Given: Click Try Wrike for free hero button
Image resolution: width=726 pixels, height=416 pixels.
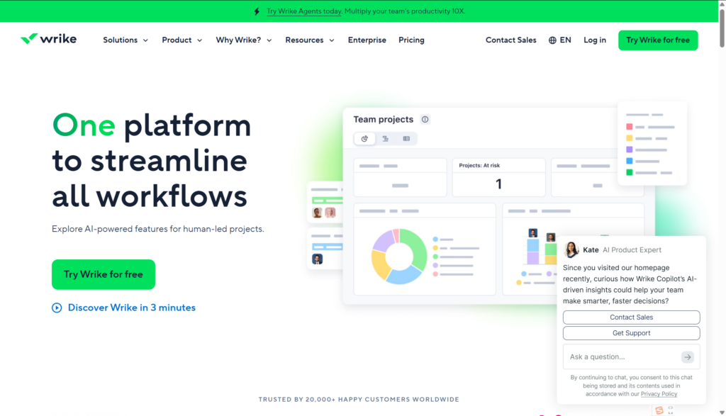Looking at the screenshot, I should pyautogui.click(x=104, y=274).
